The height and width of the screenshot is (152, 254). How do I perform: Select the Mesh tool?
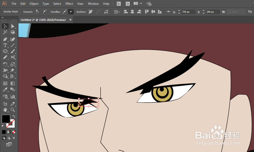click(x=5, y=83)
